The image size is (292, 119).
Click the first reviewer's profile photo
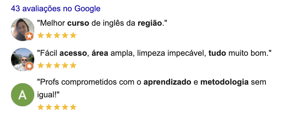coord(23,29)
